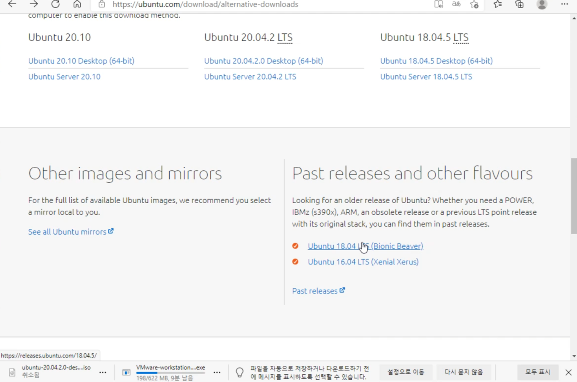This screenshot has width=577, height=382.
Task: Click the scrollbar up arrow
Action: tap(574, 18)
